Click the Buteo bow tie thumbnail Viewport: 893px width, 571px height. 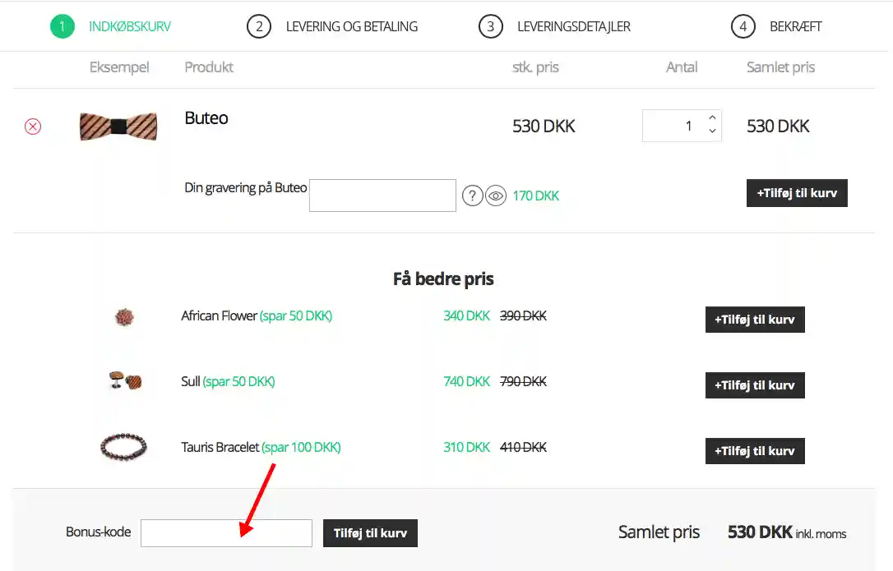click(118, 127)
